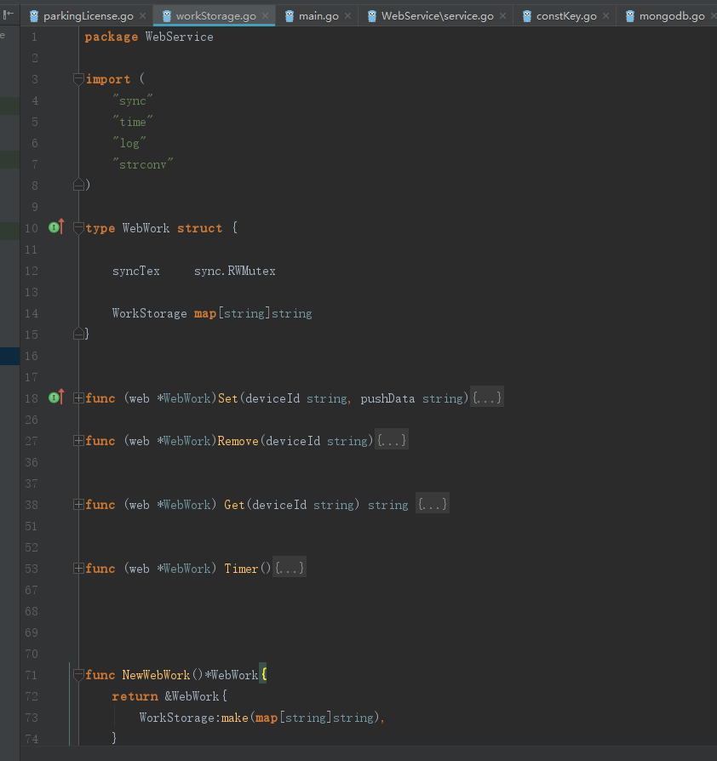Switch to the parkingLicense.go tab
This screenshot has height=761, width=717.
pyautogui.click(x=88, y=16)
